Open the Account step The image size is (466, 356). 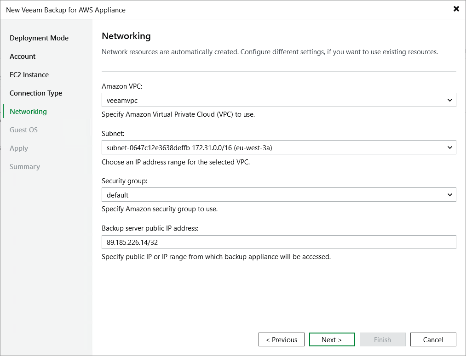click(x=22, y=56)
